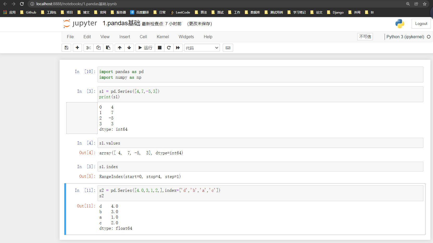
Task: Click the kernel idle circle indicator
Action: (429, 37)
